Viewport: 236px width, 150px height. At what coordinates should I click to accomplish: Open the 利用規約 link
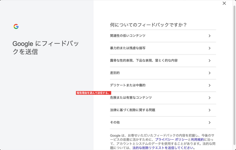[x=197, y=140]
